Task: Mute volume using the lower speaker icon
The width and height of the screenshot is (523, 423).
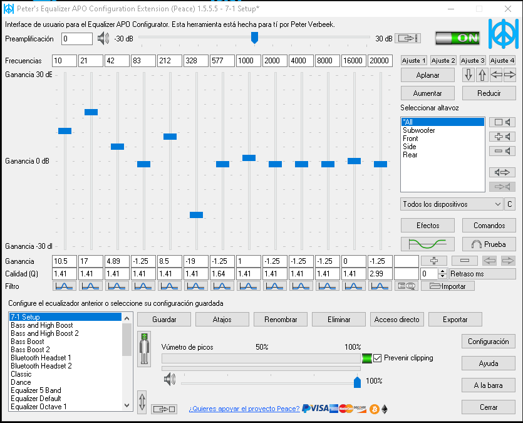Action: click(x=170, y=380)
